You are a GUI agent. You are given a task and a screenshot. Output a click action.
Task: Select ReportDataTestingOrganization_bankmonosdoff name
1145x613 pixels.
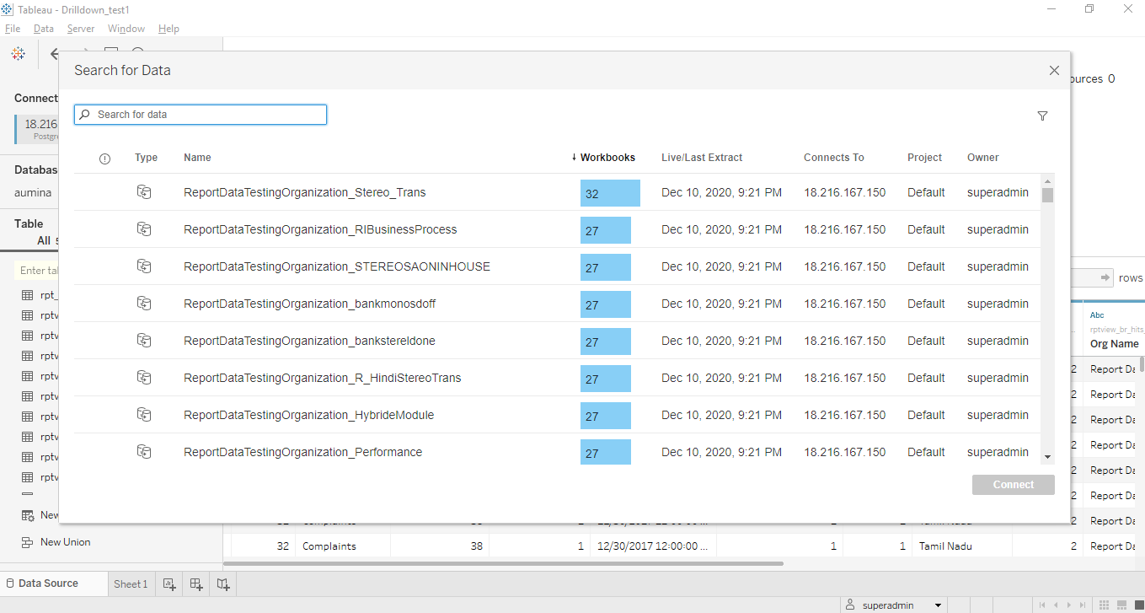click(x=310, y=304)
